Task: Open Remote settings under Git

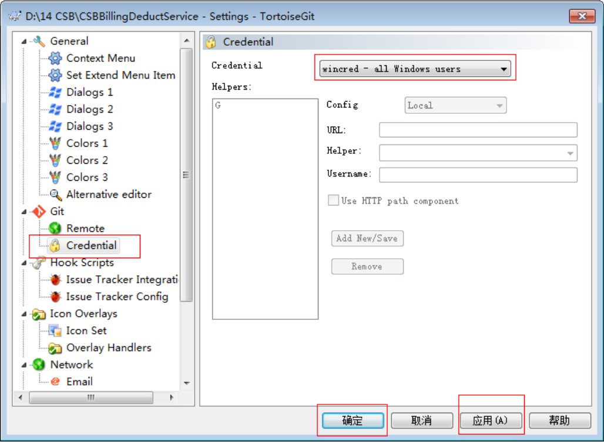Action: [86, 228]
